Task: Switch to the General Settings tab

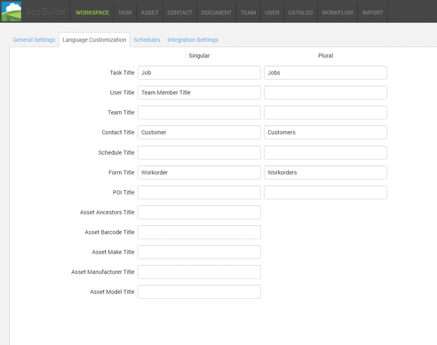Action: (34, 39)
